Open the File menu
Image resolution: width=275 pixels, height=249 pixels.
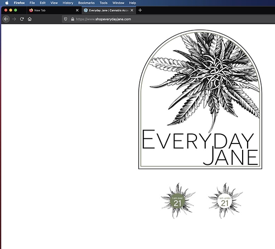click(x=32, y=3)
